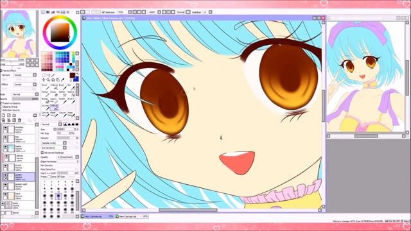This screenshot has width=411, height=231.
Task: Click the blue background color swatch
Action: coord(76,79)
